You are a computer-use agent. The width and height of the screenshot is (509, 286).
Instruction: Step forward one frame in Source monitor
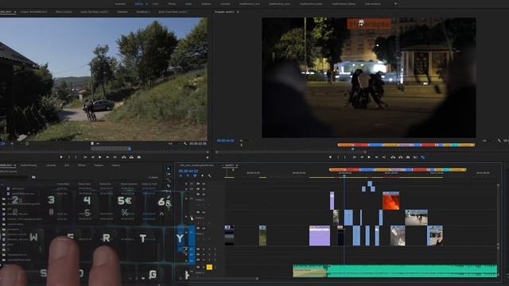(x=107, y=157)
